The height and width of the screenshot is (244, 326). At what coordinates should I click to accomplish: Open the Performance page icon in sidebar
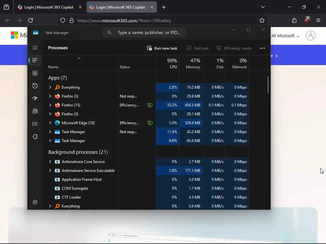coord(35,73)
